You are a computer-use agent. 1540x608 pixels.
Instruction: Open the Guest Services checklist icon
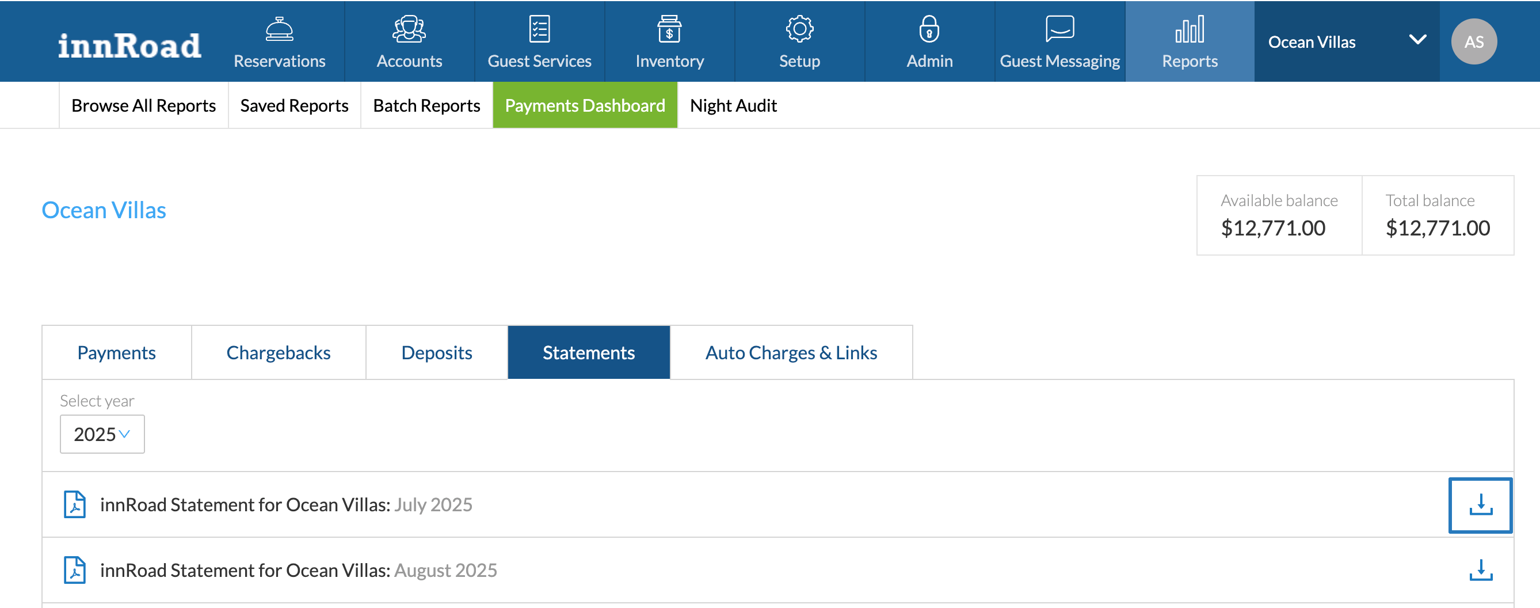coord(539,29)
